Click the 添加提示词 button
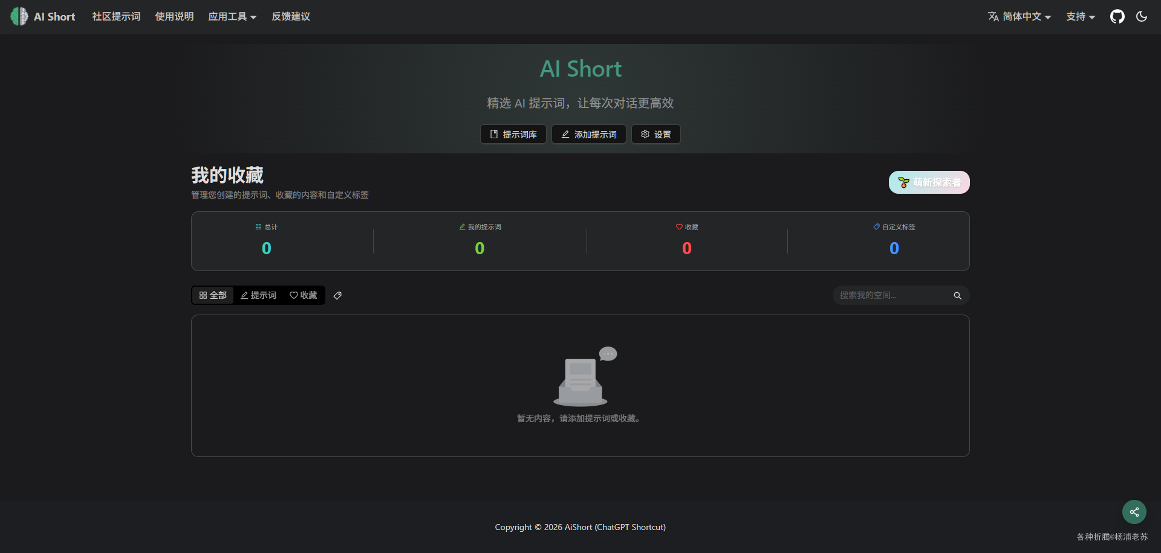The width and height of the screenshot is (1161, 553). [x=589, y=134]
